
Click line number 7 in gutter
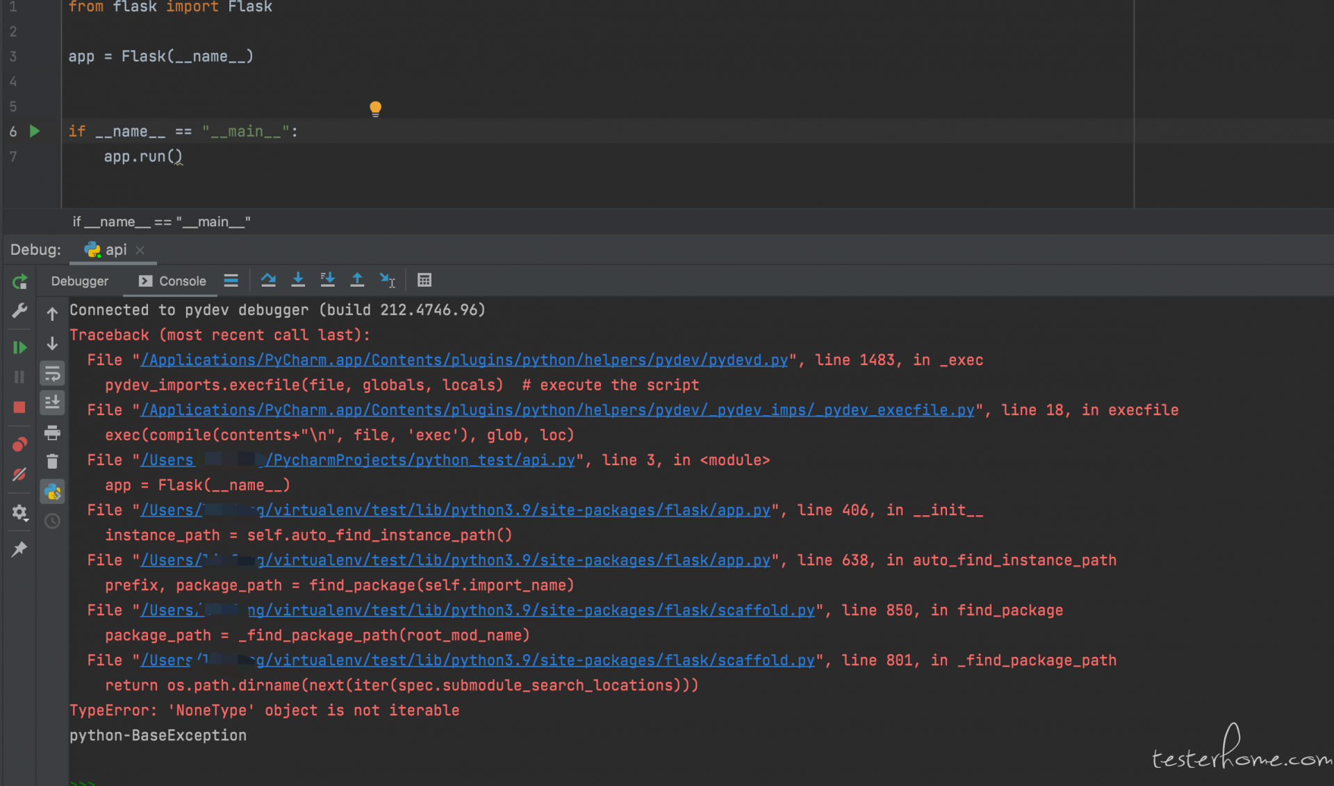[13, 156]
